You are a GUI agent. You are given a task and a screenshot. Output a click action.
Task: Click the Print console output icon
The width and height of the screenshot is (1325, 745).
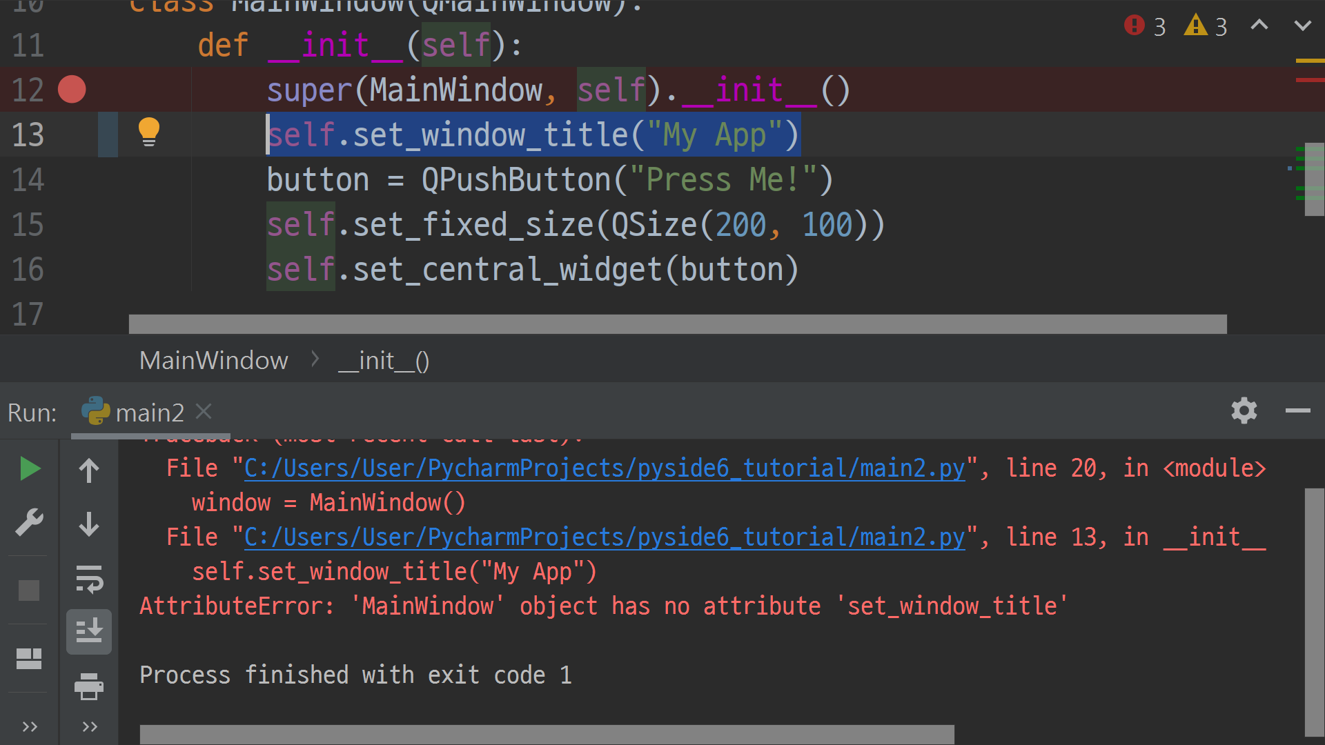[x=89, y=686]
